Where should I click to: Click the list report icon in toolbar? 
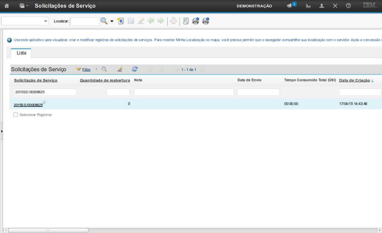(186, 21)
